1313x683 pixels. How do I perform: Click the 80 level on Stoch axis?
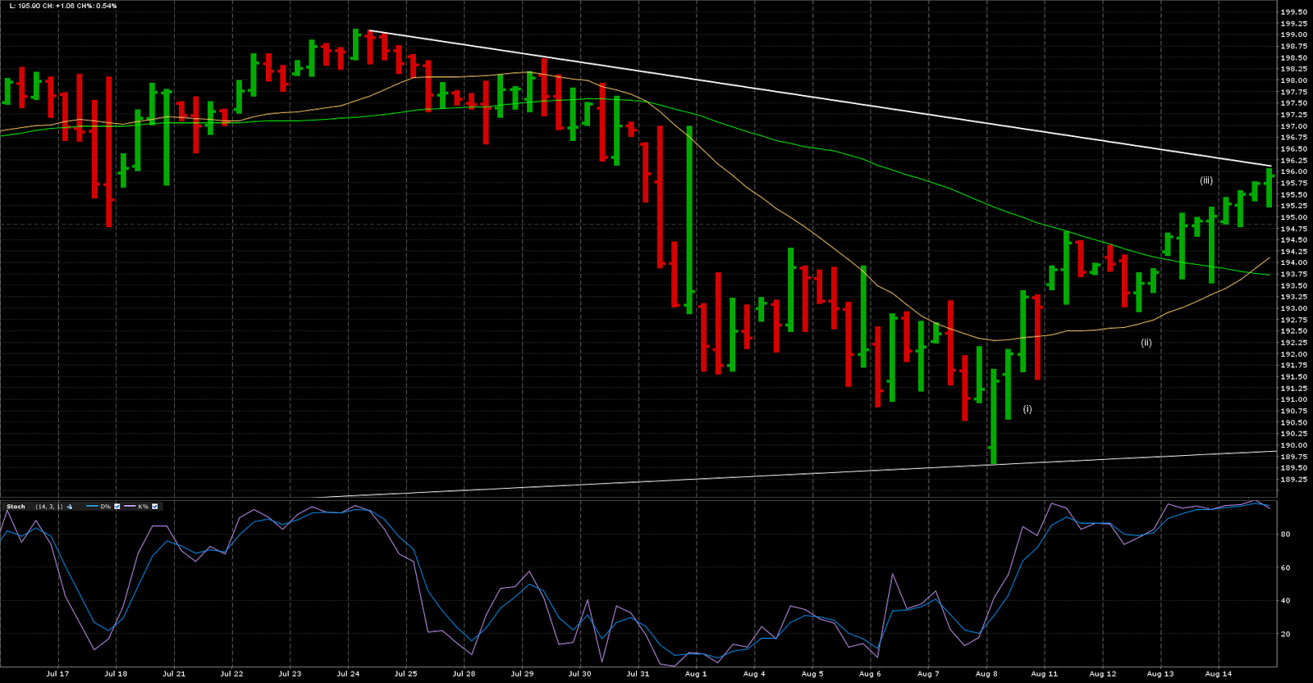(x=1286, y=535)
